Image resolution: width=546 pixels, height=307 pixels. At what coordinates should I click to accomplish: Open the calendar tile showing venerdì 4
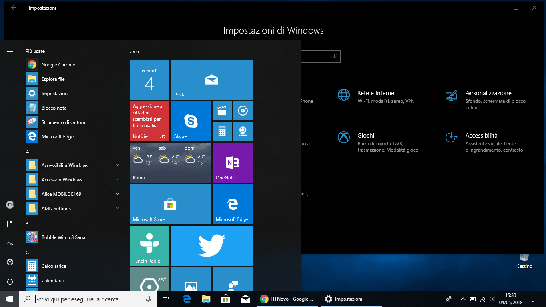pos(149,80)
